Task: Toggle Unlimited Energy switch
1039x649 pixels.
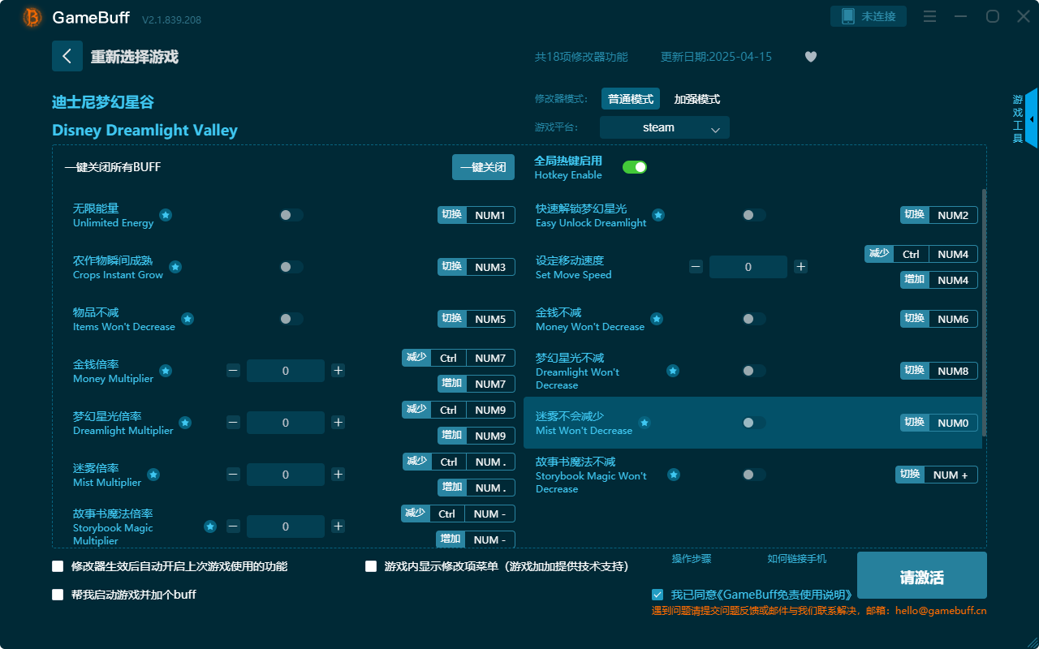Action: 291,215
